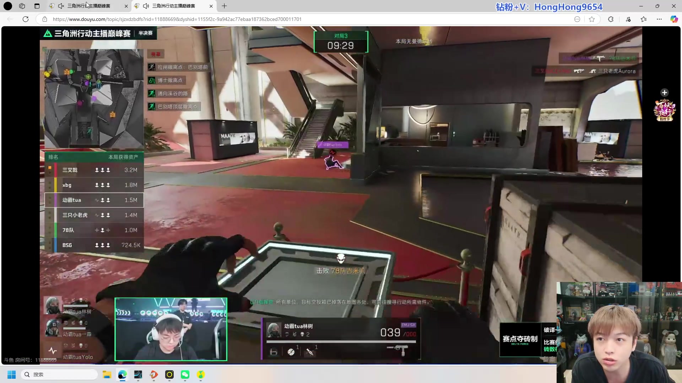Open the tab actions menu icon
682x383 pixels.
coord(37,6)
